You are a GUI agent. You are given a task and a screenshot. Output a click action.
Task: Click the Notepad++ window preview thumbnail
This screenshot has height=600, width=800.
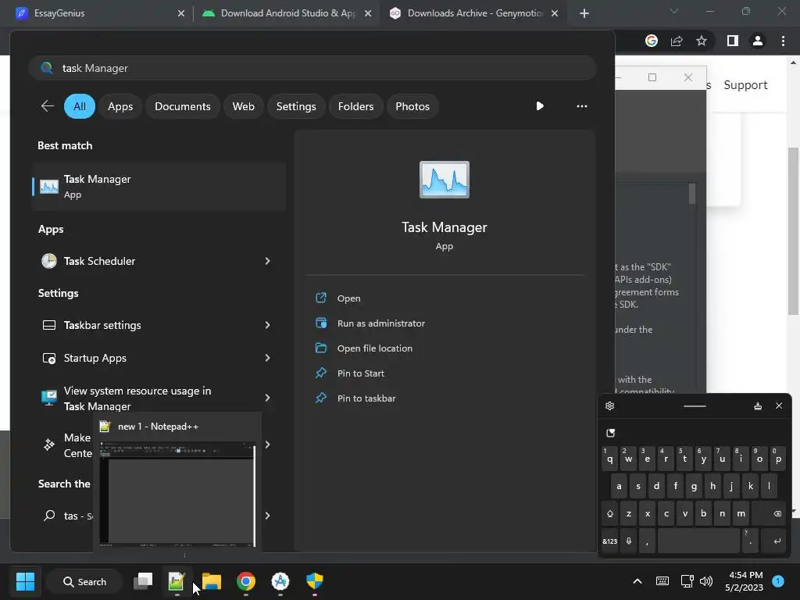[177, 494]
